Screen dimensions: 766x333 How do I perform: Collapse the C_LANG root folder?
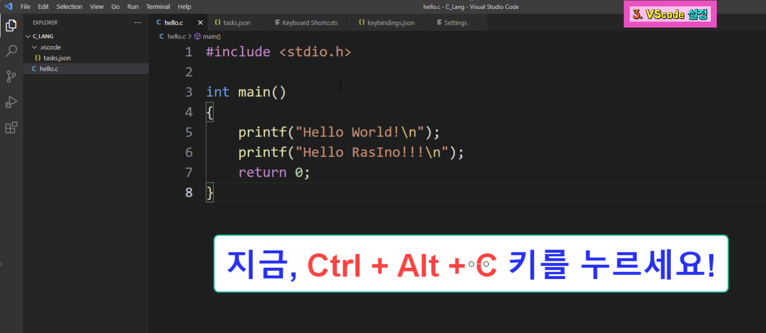click(28, 36)
